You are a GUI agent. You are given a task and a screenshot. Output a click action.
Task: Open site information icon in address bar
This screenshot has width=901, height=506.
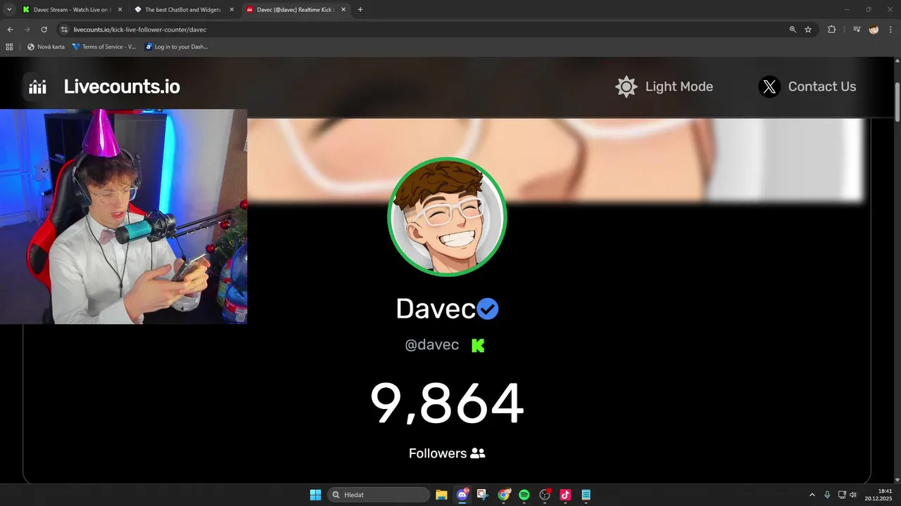(64, 30)
